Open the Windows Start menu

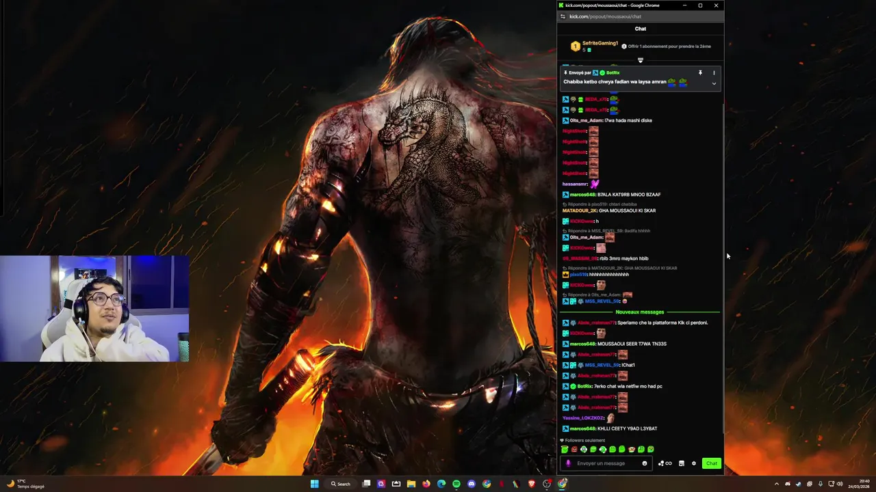315,484
